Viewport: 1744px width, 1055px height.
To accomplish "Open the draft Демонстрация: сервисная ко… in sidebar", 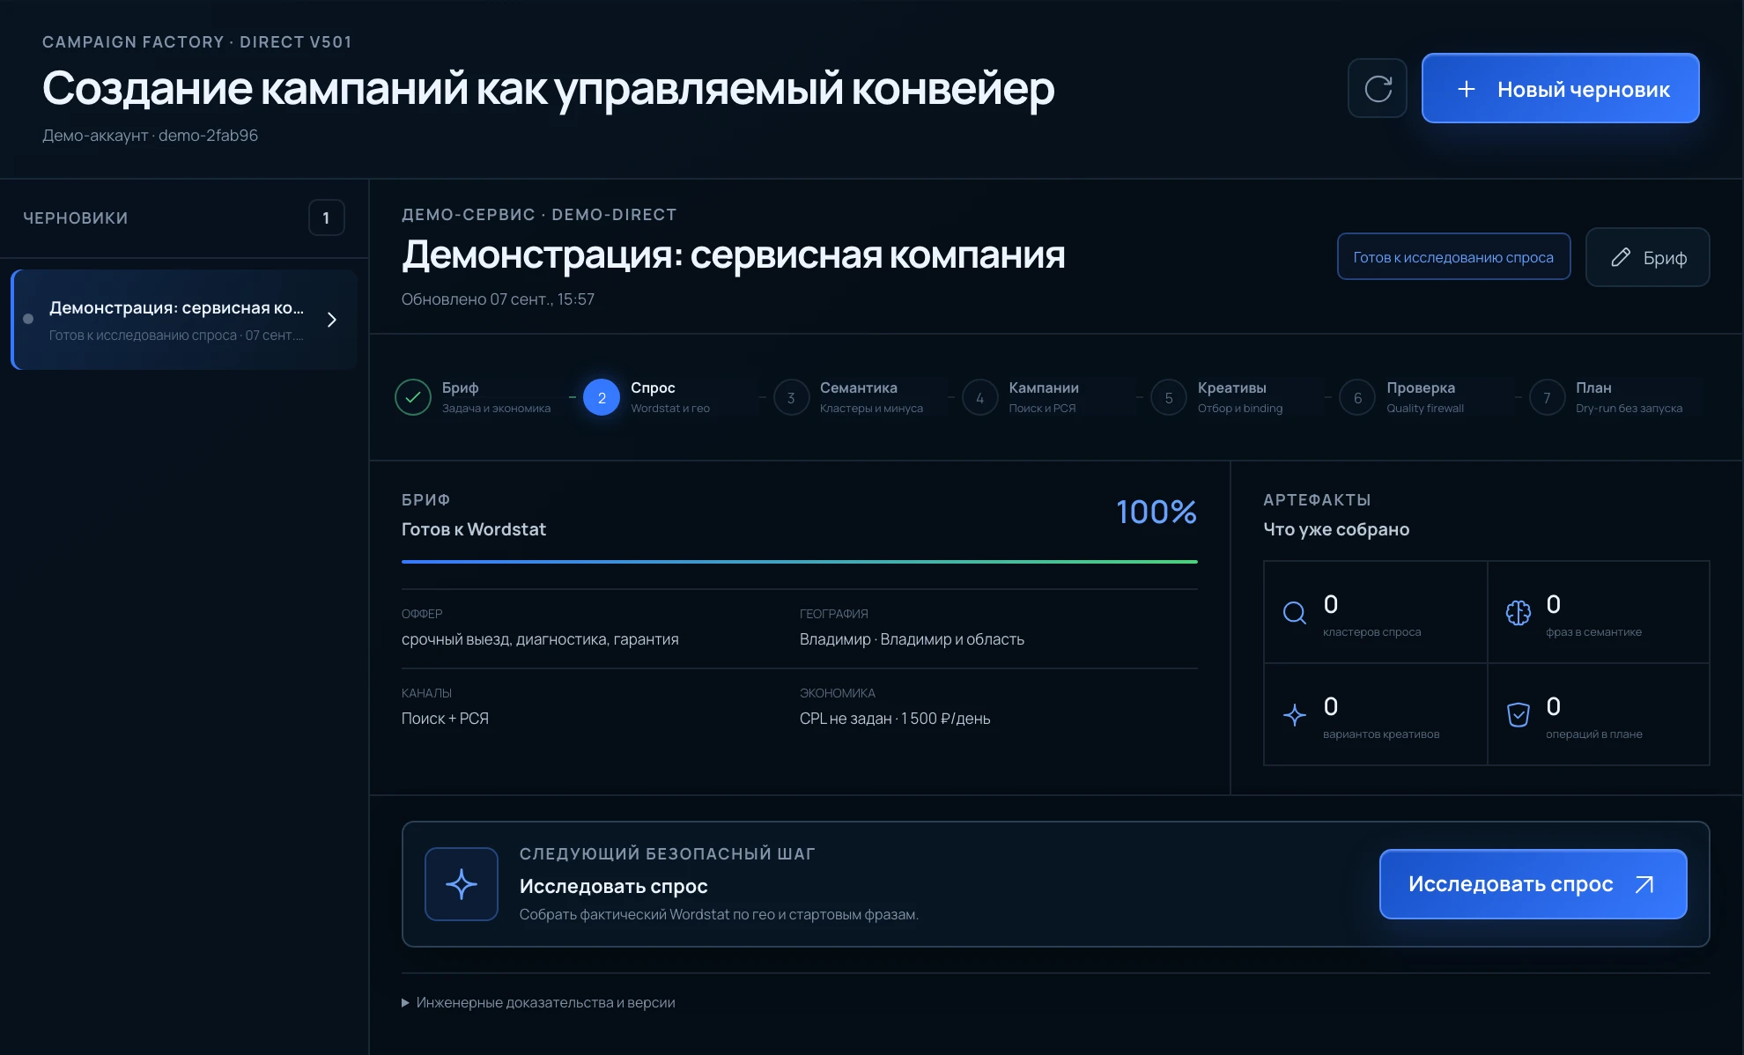I will pos(184,320).
